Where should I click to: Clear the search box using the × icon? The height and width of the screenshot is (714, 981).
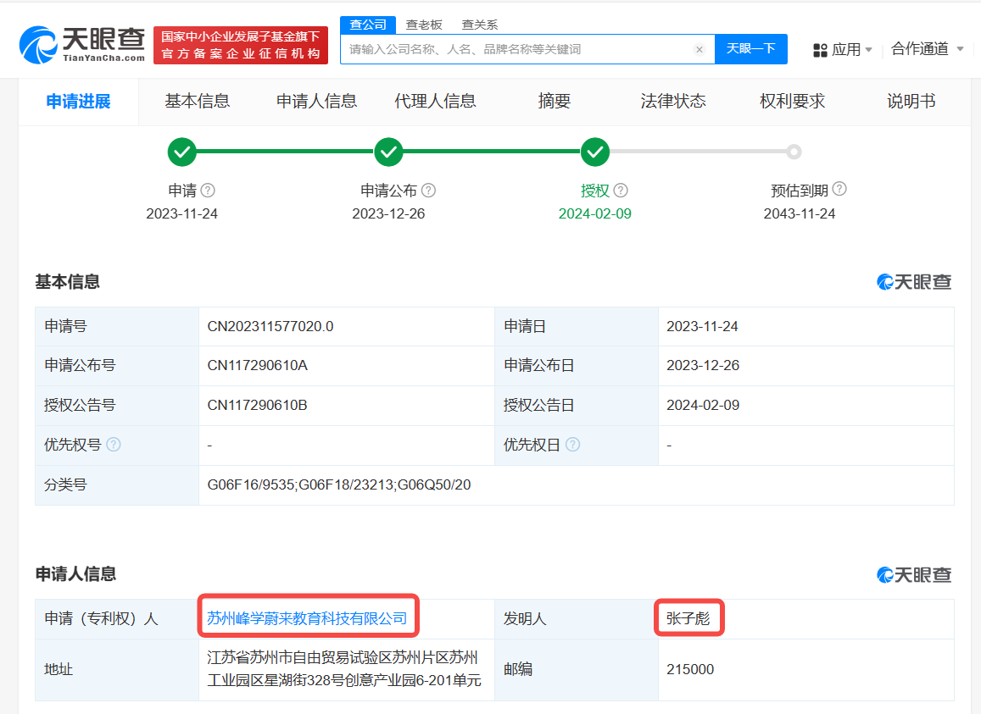[x=700, y=49]
